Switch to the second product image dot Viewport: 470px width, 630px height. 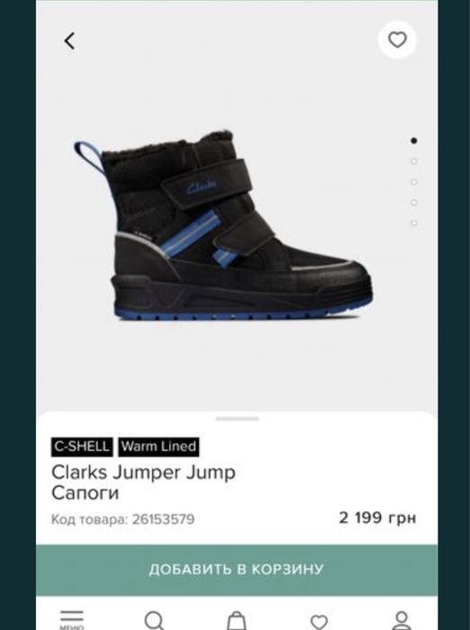(413, 161)
